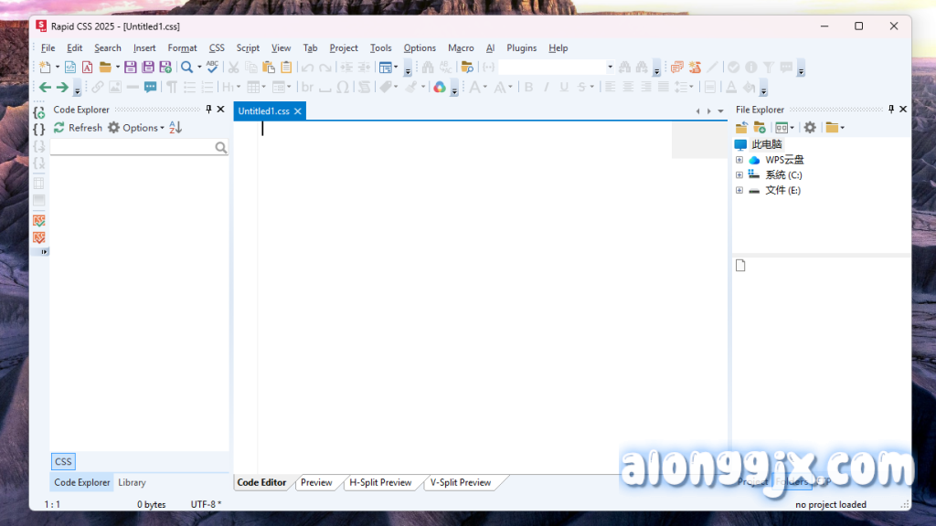The image size is (936, 526).
Task: Expand the 系统 (C:) drive node
Action: (x=739, y=175)
